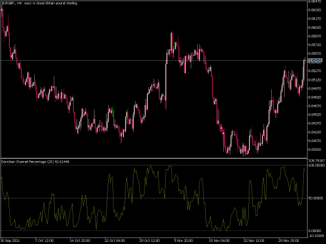Click the 30 Sep 2021 date label
The height and width of the screenshot is (244, 326).
[x=10, y=241]
